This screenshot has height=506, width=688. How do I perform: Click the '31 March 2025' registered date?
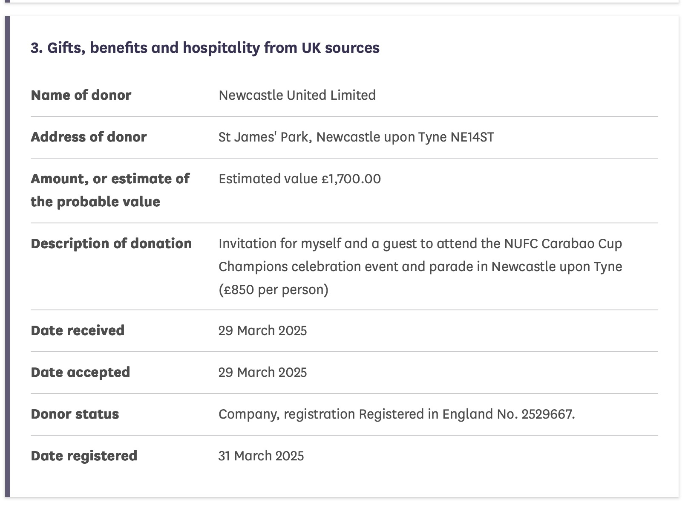click(x=261, y=456)
